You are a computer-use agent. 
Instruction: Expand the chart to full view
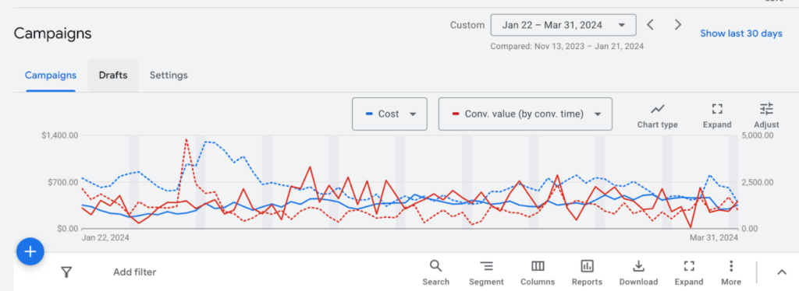coord(717,115)
